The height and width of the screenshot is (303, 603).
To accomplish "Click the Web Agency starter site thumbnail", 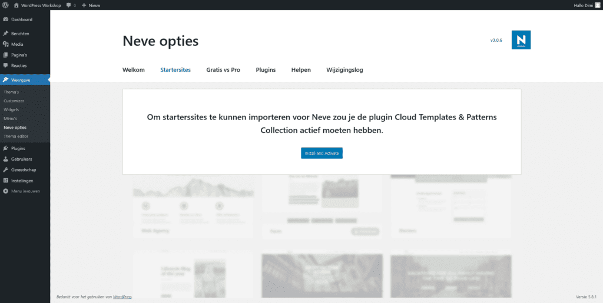I will pos(193,207).
